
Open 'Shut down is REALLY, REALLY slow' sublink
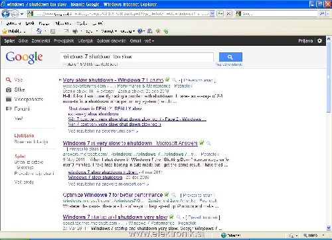105,109
